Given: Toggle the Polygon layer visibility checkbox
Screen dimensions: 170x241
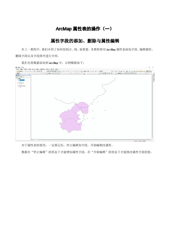Looking at the screenshot, I should tap(19, 86).
